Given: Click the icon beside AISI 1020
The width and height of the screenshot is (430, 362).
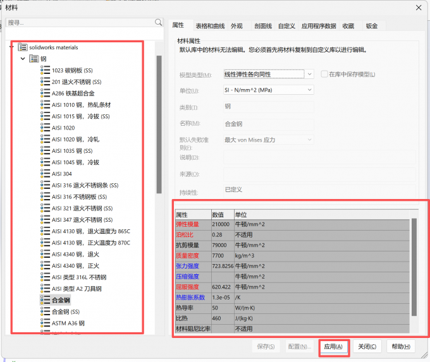Looking at the screenshot, I should click(x=45, y=128).
